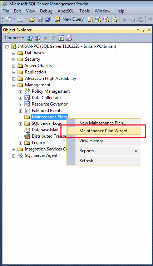Click the Save disk toolbar icon

tap(40, 19)
